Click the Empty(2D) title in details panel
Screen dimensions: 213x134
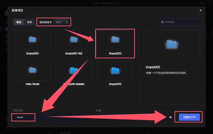pos(153,67)
